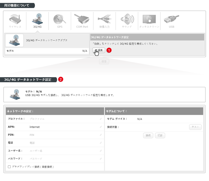
Task: Click the pencil icon in PIN row
Action: [101, 135]
